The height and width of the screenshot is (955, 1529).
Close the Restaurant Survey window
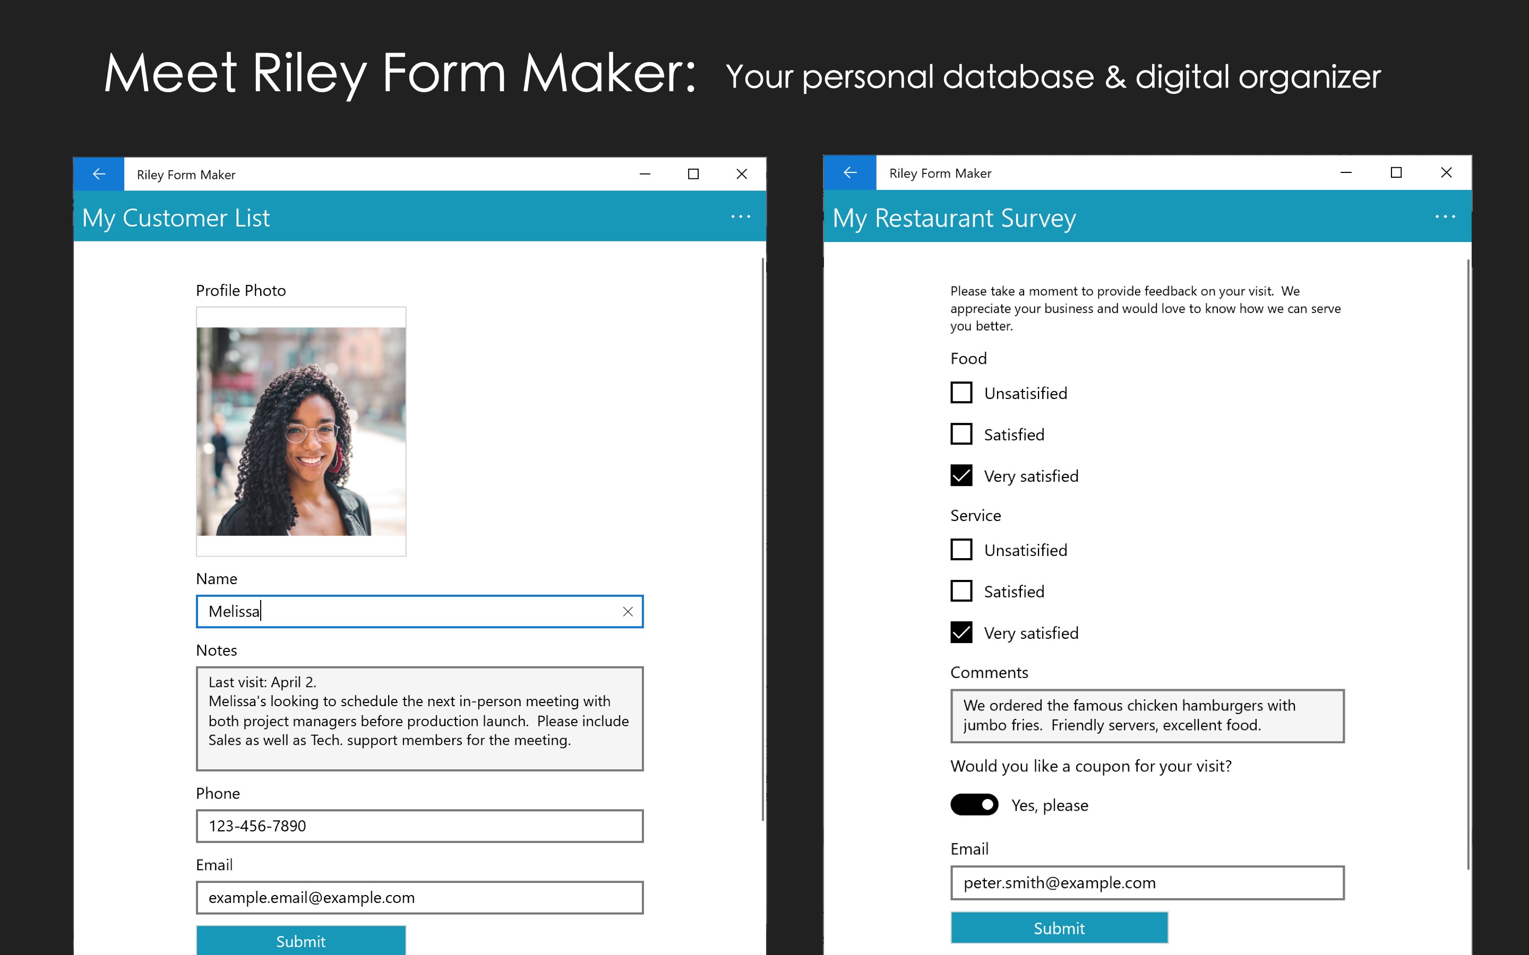[1446, 172]
